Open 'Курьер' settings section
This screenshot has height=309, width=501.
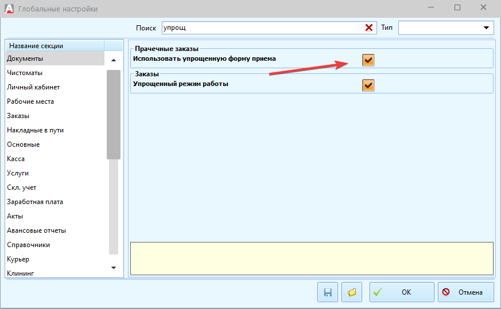(x=18, y=259)
